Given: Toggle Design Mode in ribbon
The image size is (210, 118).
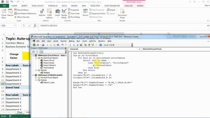Looking at the screenshot, I should (x=64, y=14).
